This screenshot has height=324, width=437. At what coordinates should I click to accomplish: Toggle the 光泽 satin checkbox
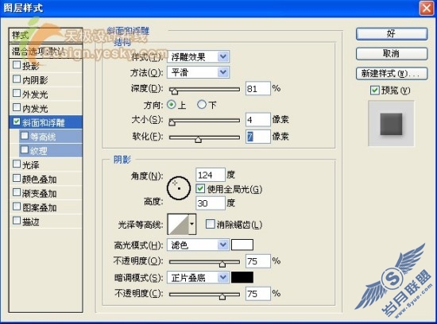click(x=17, y=164)
